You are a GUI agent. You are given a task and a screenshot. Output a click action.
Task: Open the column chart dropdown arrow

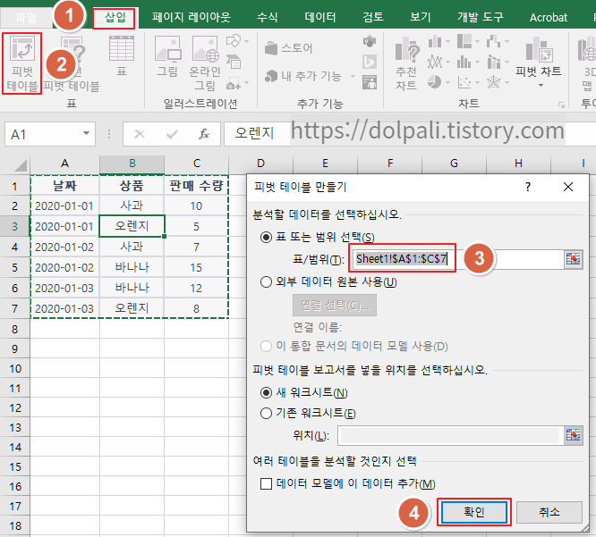(x=447, y=41)
